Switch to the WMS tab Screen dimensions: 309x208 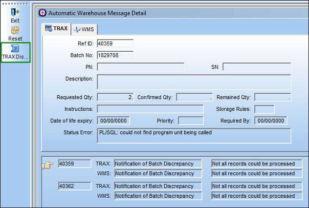84,29
